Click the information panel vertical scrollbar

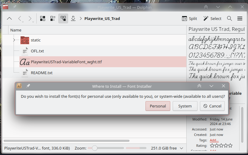point(242,125)
